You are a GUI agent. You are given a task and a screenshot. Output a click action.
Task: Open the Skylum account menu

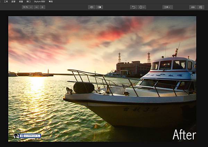(40, 2)
